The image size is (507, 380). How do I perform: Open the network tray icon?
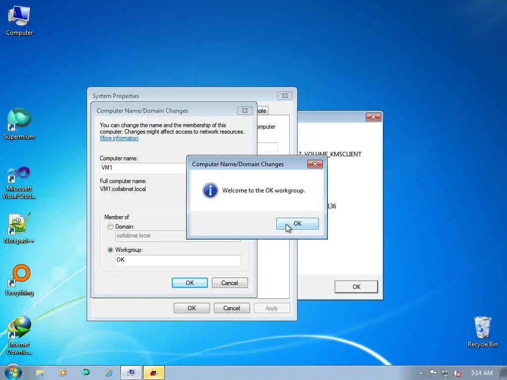pos(445,373)
